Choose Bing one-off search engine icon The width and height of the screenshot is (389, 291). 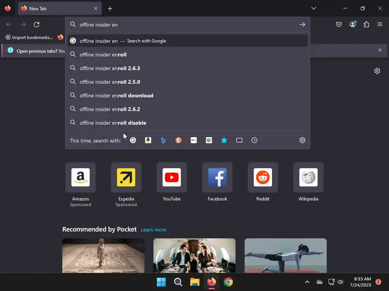pos(163,140)
